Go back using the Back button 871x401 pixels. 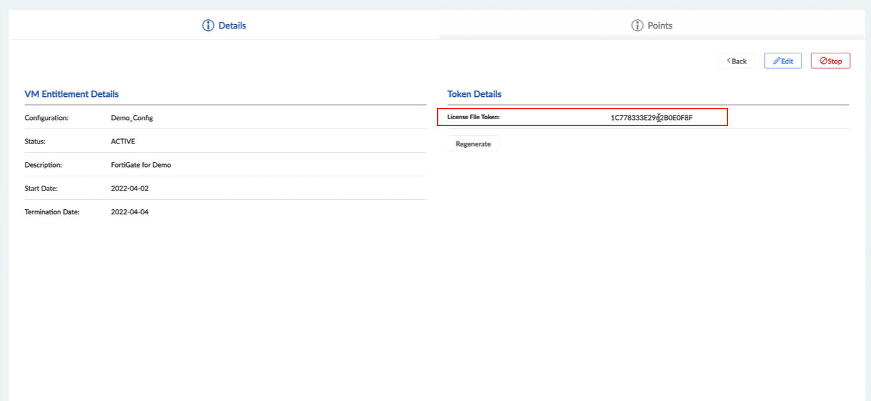pyautogui.click(x=737, y=61)
